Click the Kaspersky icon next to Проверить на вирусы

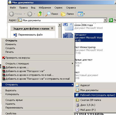click(4, 58)
